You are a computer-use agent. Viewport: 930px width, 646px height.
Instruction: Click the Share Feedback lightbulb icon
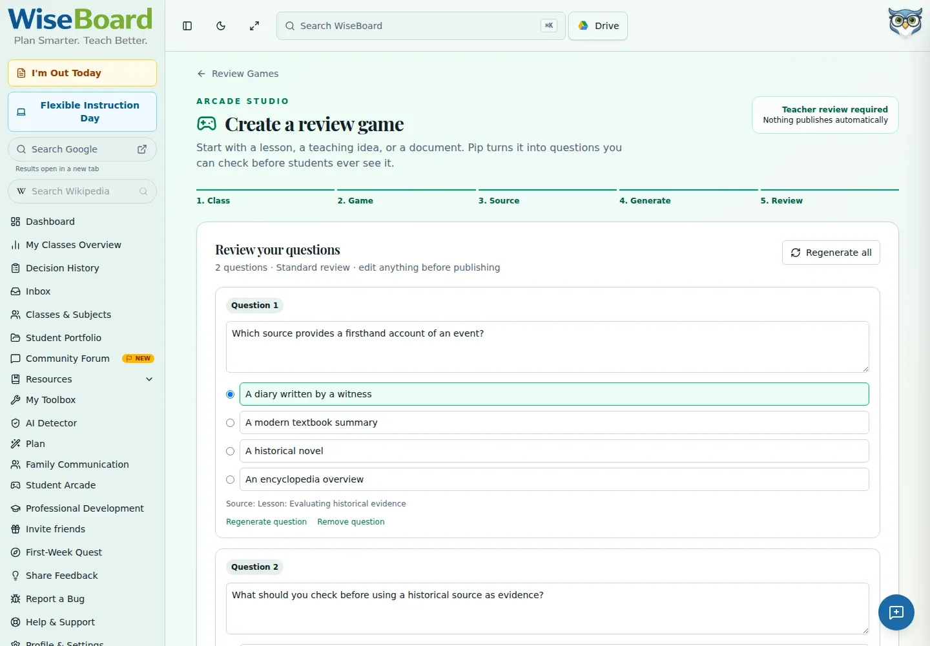pos(15,576)
